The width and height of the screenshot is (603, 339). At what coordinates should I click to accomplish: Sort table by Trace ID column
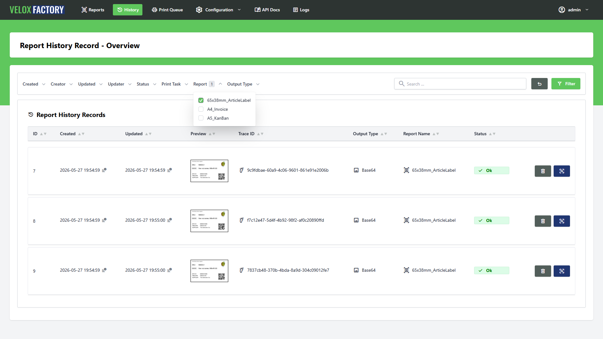tap(251, 134)
